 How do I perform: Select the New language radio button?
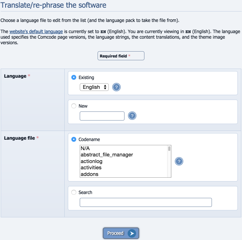[74, 106]
